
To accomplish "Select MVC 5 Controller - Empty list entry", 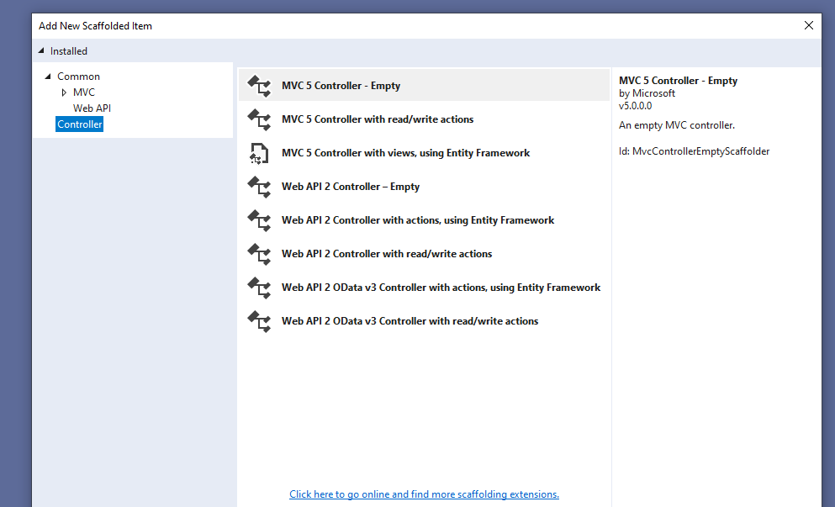I will point(424,85).
